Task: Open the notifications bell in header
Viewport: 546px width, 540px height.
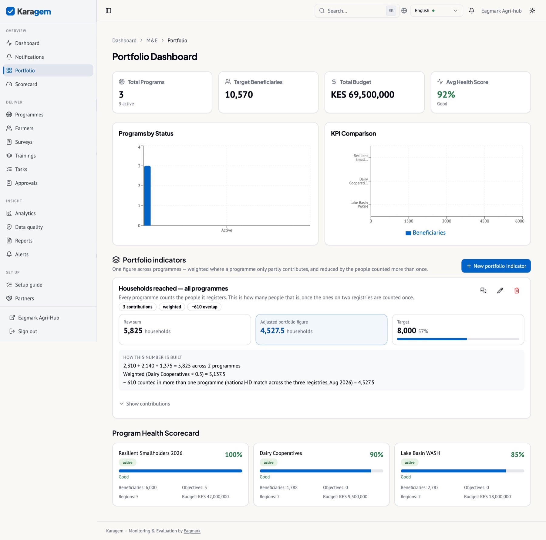Action: pos(471,11)
